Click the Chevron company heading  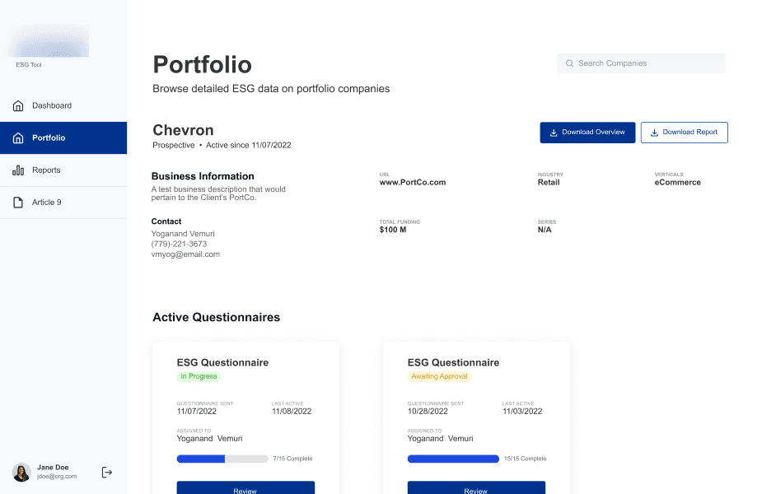click(183, 130)
